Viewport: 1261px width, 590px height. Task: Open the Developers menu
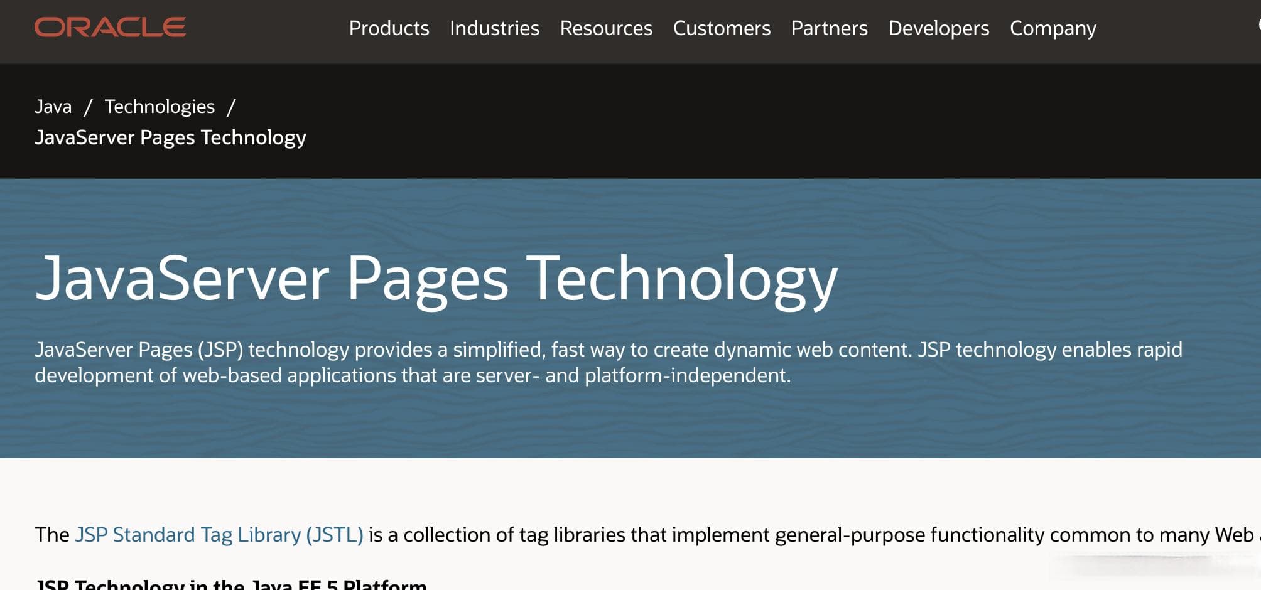[x=938, y=28]
